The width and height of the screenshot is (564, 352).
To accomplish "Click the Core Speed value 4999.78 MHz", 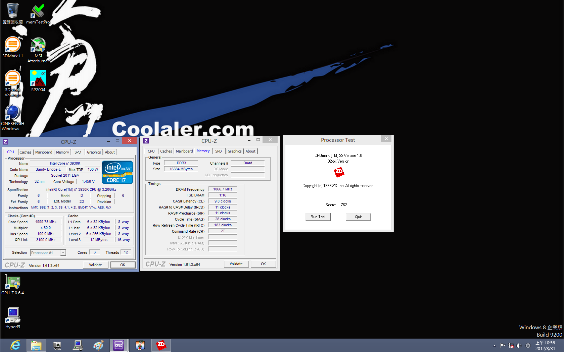I will pos(46,222).
